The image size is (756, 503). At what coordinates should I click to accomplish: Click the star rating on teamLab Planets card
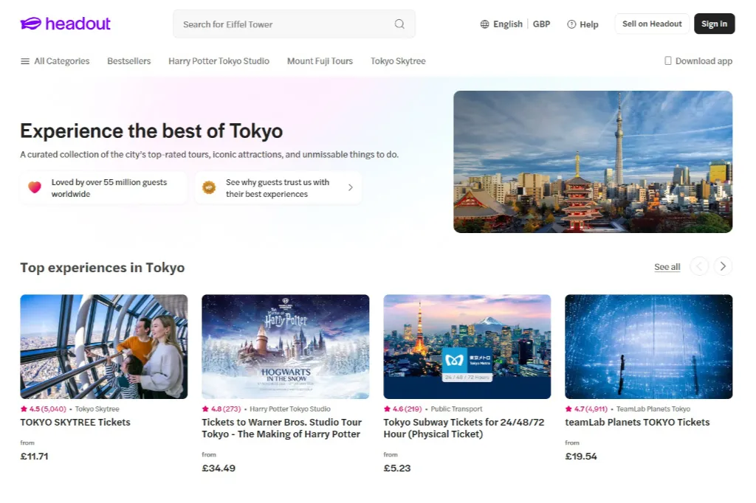586,409
